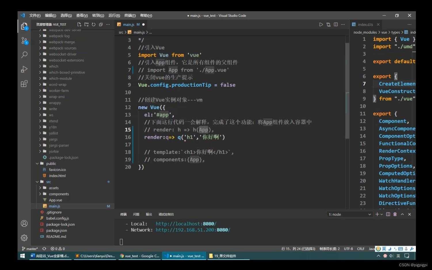Screen dimensions: 432x270
Task: Expand the components folder
Action: pos(40,194)
